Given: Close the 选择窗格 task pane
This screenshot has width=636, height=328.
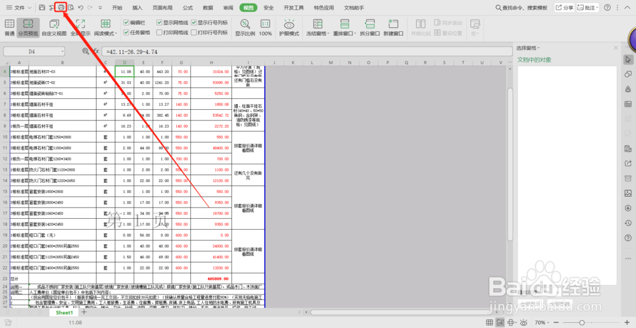Looking at the screenshot, I should 616,48.
